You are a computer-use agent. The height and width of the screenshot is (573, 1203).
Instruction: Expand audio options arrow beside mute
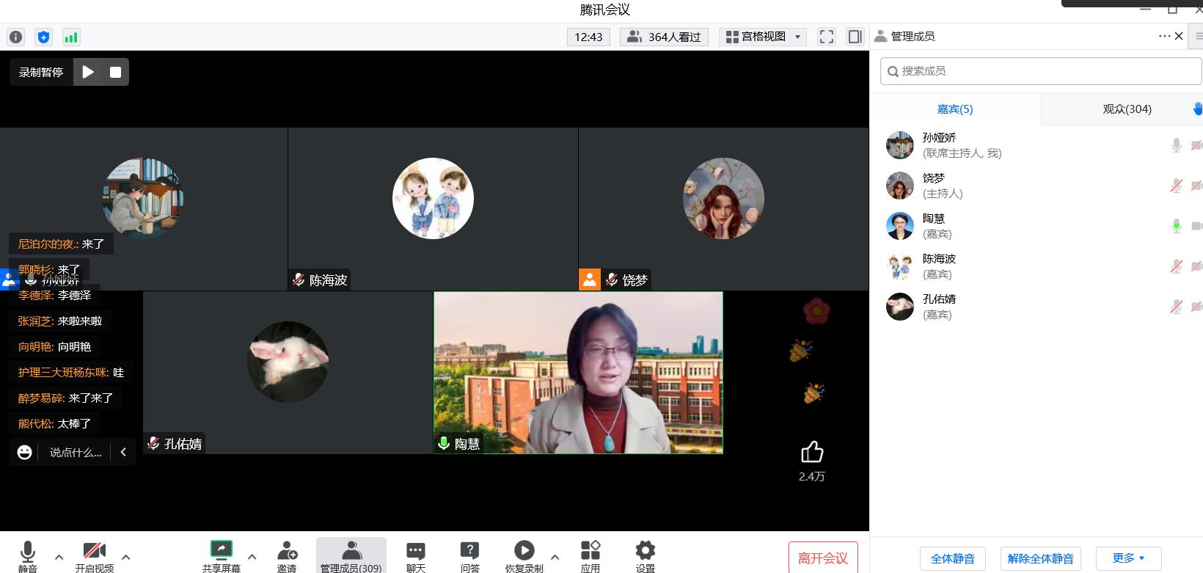pos(59,557)
